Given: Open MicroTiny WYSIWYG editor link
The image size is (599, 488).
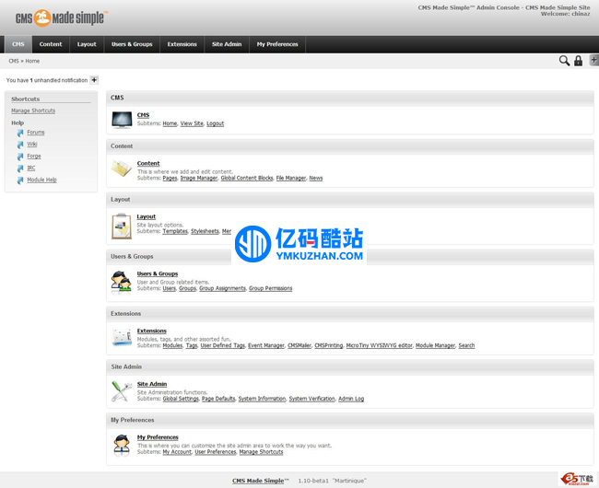Looking at the screenshot, I should coord(380,345).
